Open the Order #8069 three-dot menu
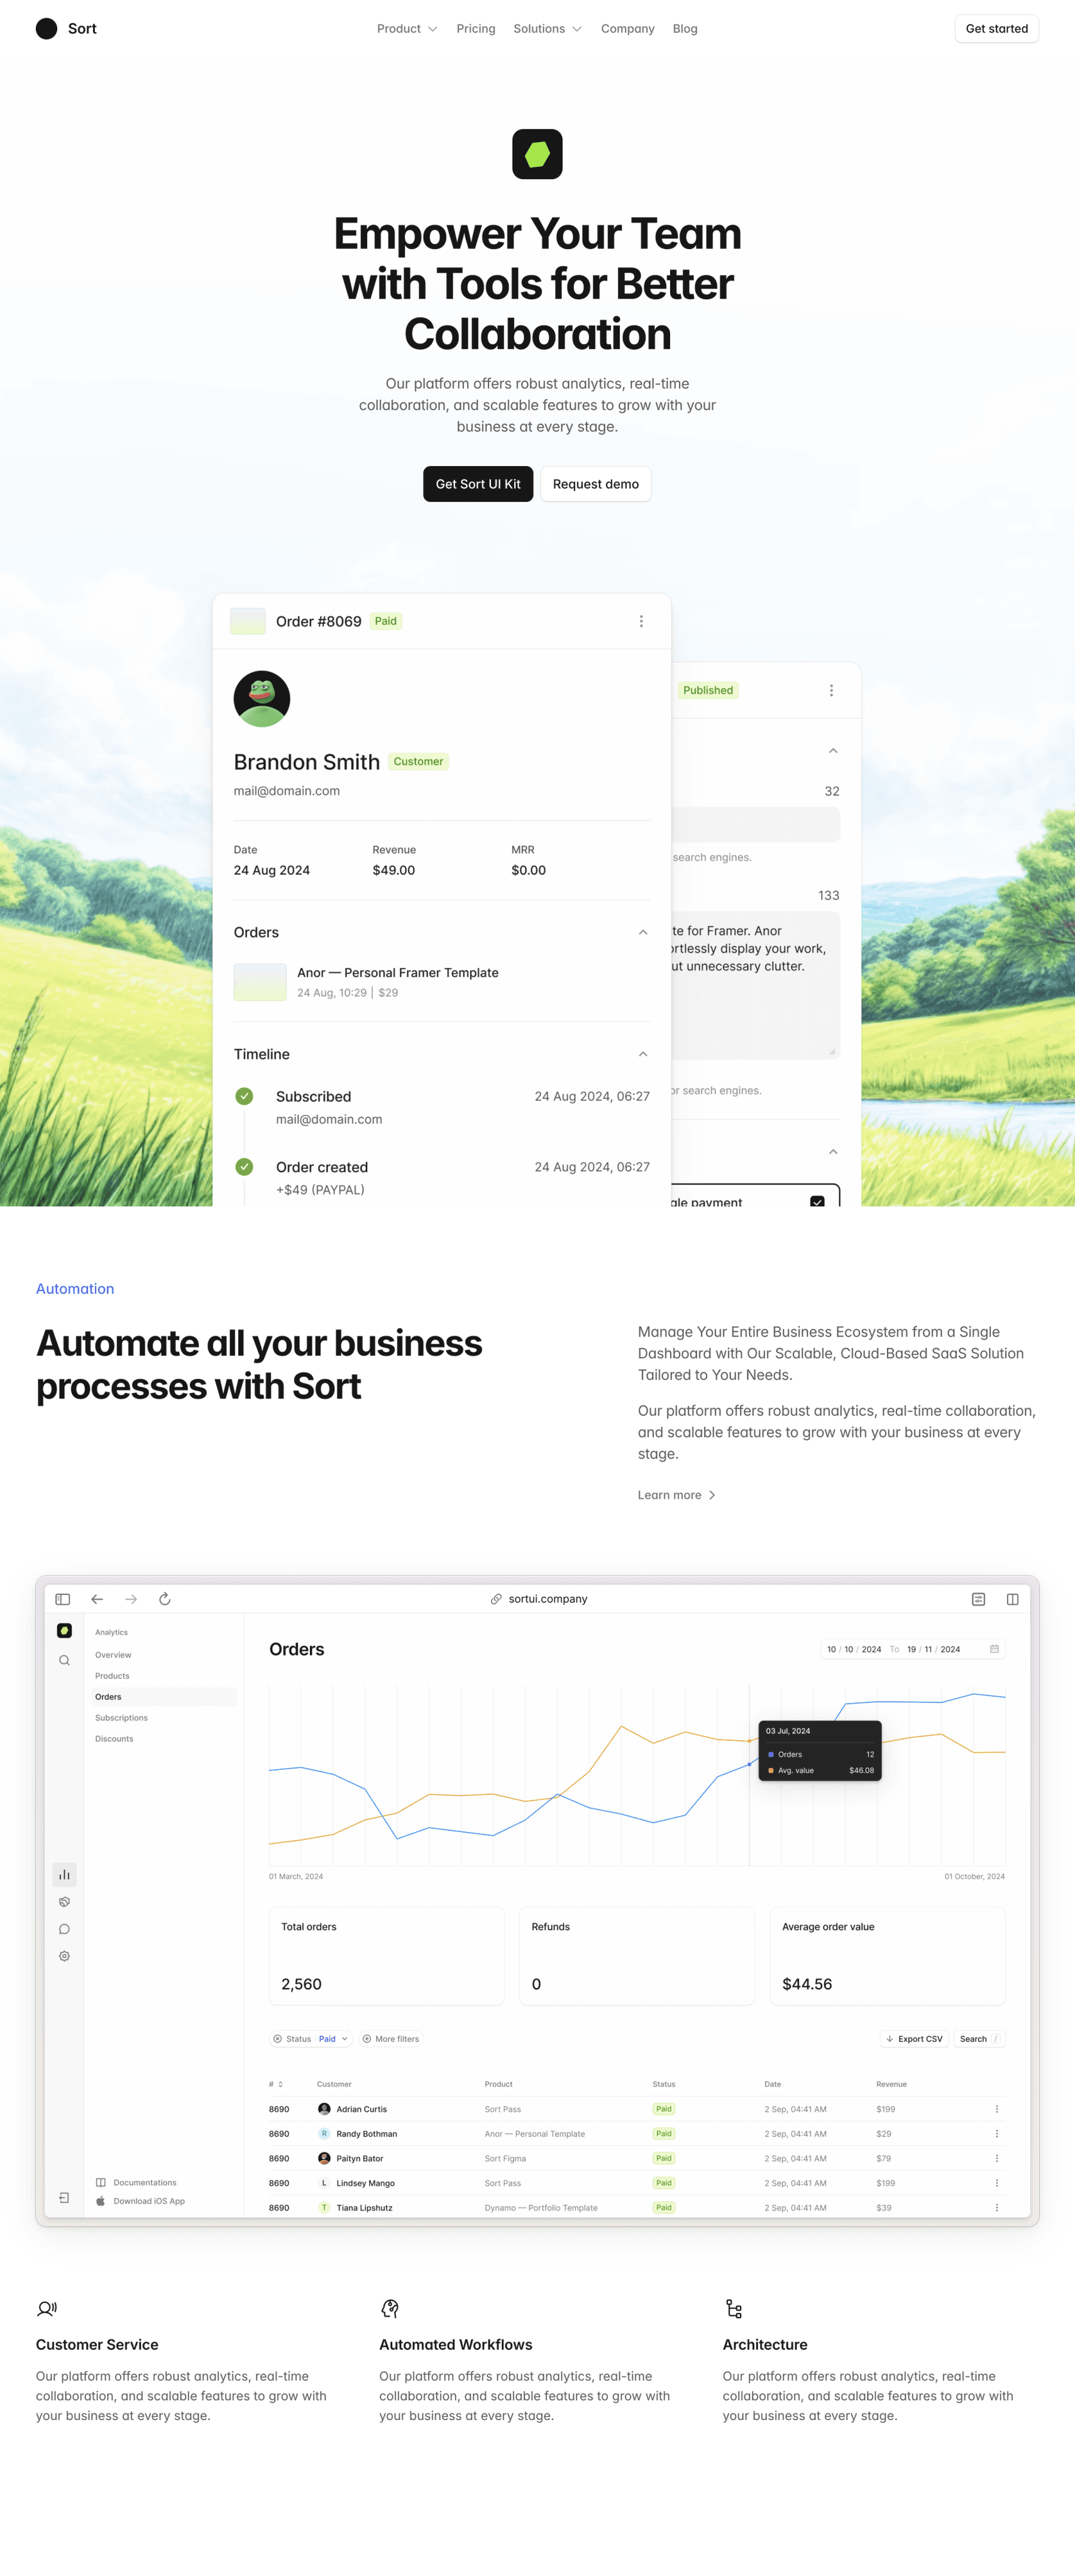 coord(641,621)
